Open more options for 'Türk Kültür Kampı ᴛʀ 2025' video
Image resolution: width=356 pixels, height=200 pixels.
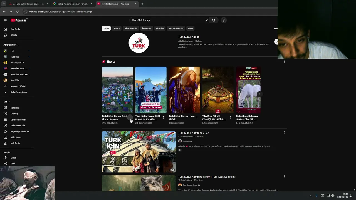[284, 132]
